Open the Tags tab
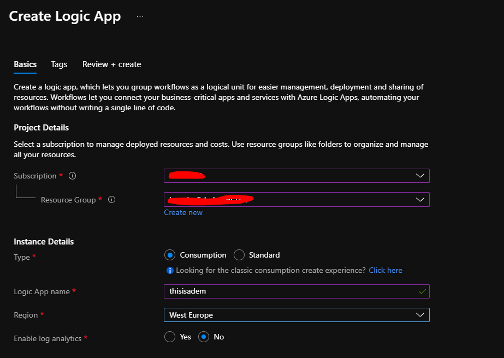Viewport: 504px width, 358px height. (59, 64)
